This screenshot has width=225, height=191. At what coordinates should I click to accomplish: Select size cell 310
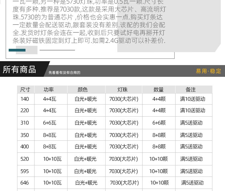pyautogui.click(x=25, y=123)
